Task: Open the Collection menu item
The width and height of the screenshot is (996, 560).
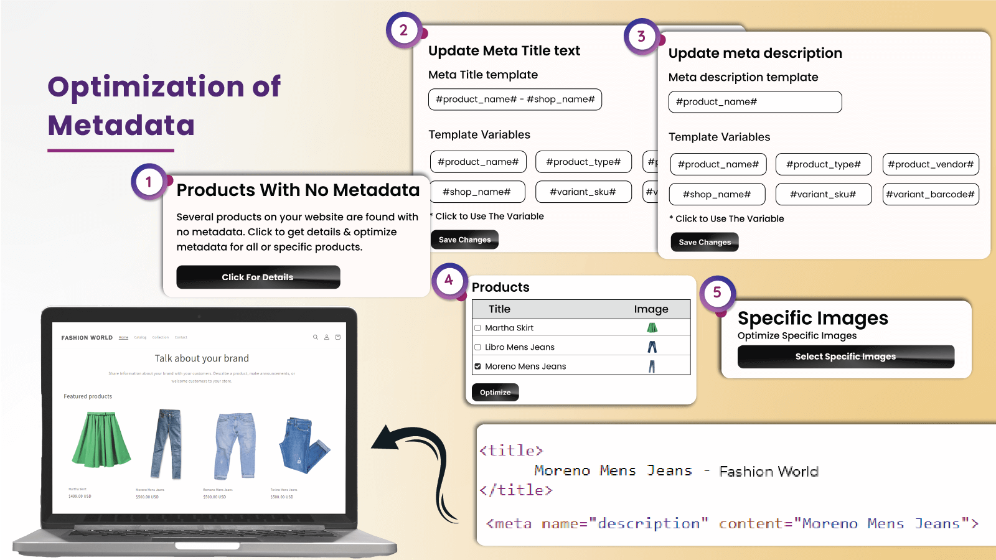Action: tap(161, 337)
